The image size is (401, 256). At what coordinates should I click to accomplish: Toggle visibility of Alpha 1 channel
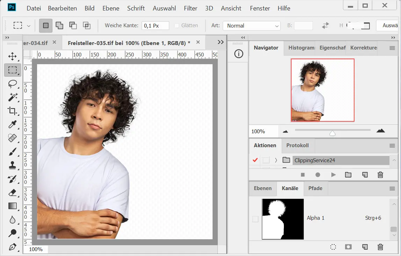click(x=255, y=219)
